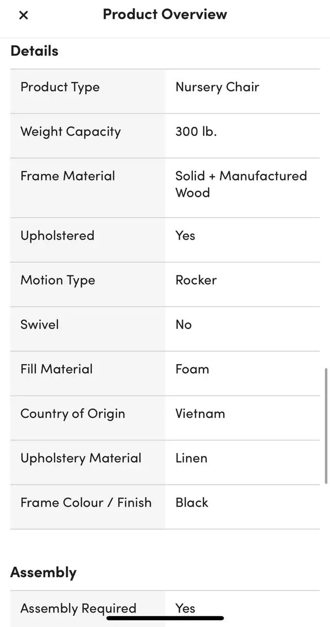Screen dimensions: 330x627
Task: Tap the Product Overview title
Action: tap(165, 14)
